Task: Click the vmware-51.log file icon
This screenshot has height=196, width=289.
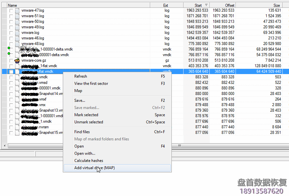Action: click(x=17, y=16)
